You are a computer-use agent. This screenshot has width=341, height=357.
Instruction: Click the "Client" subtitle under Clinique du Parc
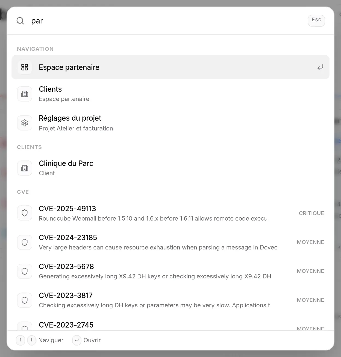click(47, 173)
